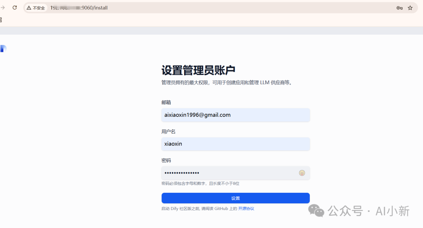
Task: Click the blue 设置 submit button
Action: [235, 198]
